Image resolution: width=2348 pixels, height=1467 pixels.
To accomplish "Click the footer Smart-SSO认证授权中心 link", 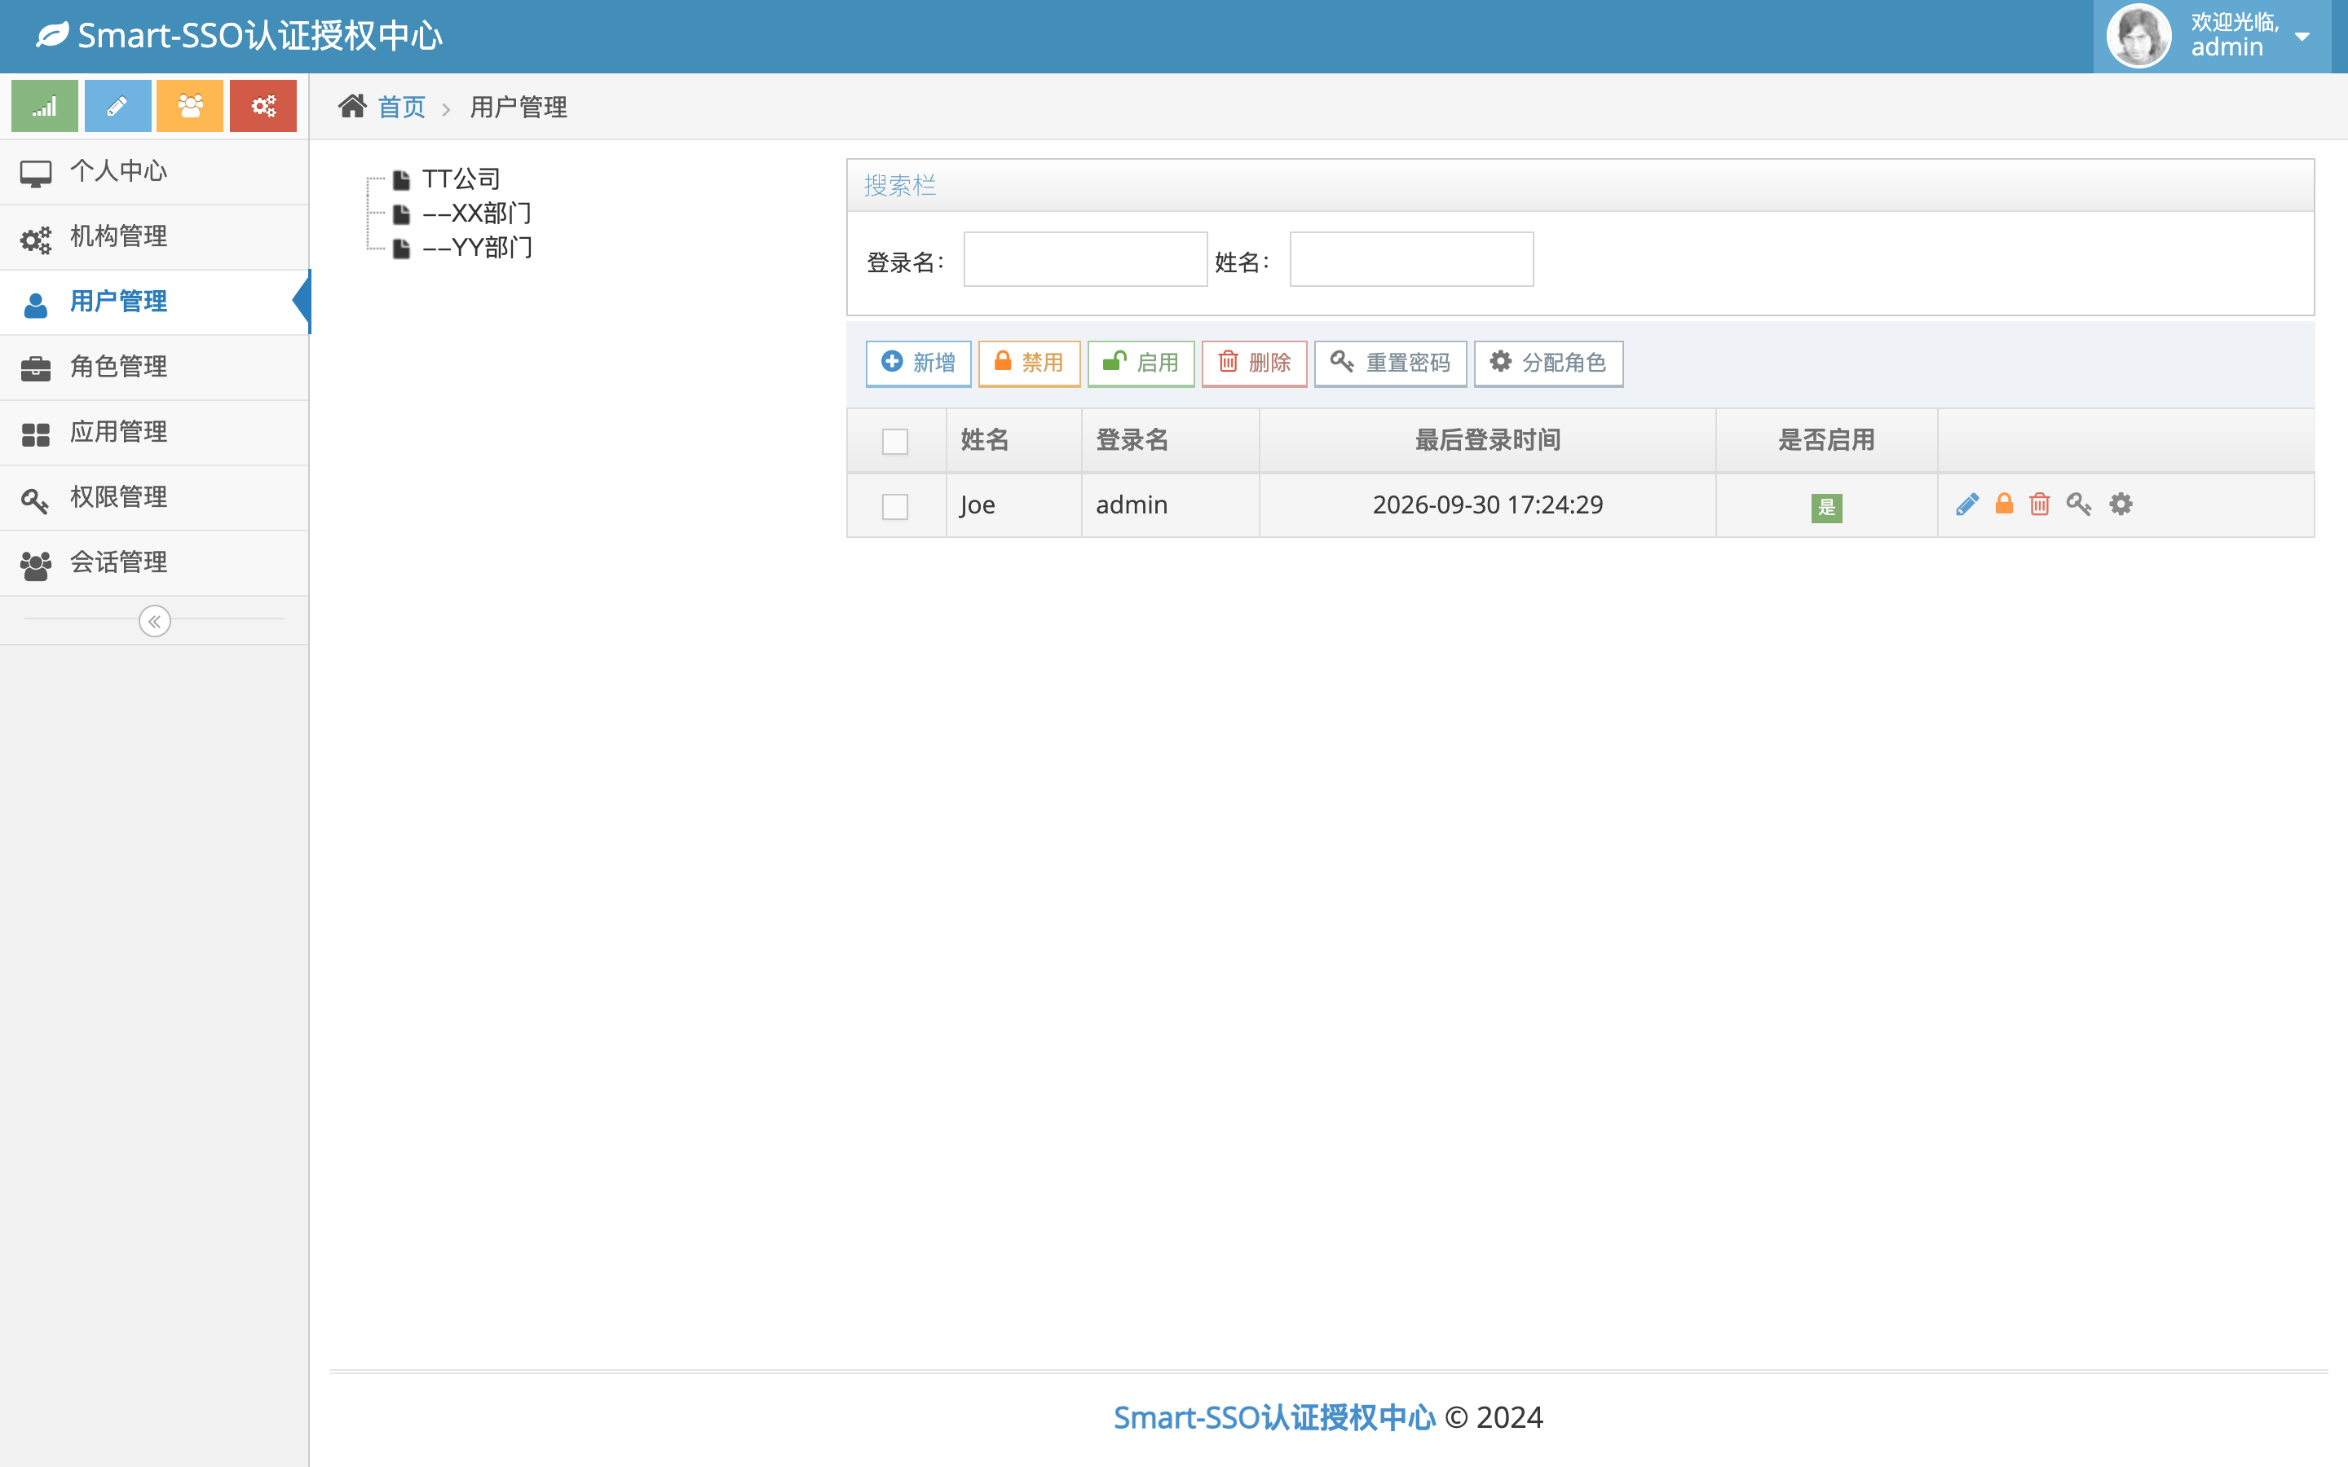I will [1274, 1417].
